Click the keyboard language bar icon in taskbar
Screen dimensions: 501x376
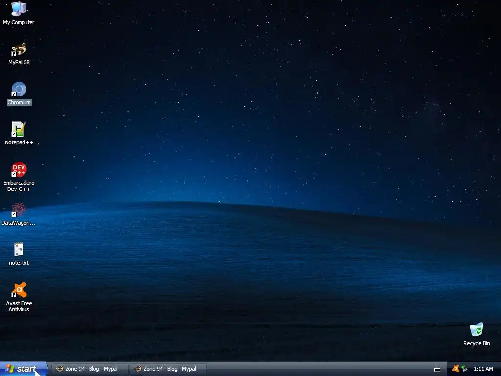(437, 369)
